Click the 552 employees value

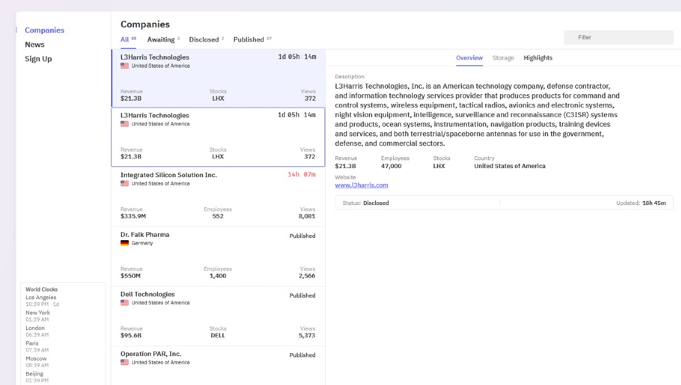(218, 216)
